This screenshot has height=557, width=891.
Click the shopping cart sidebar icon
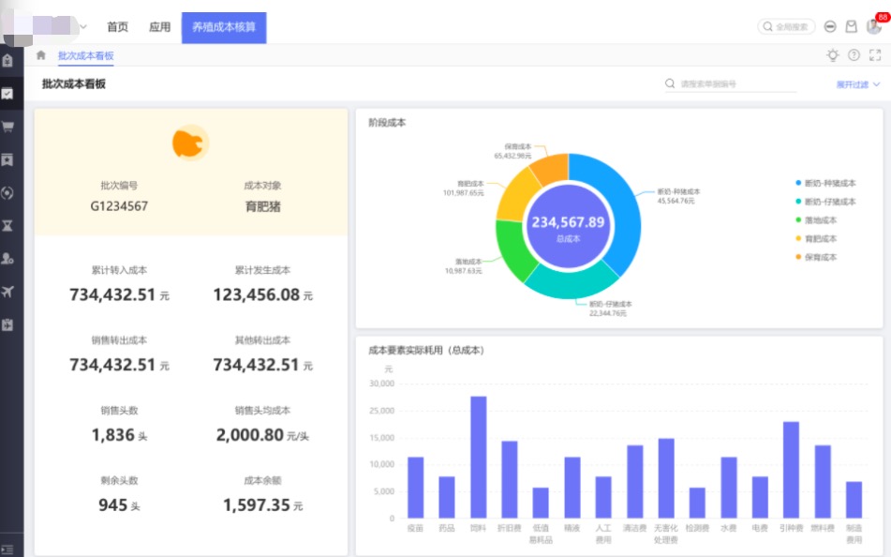point(7,127)
